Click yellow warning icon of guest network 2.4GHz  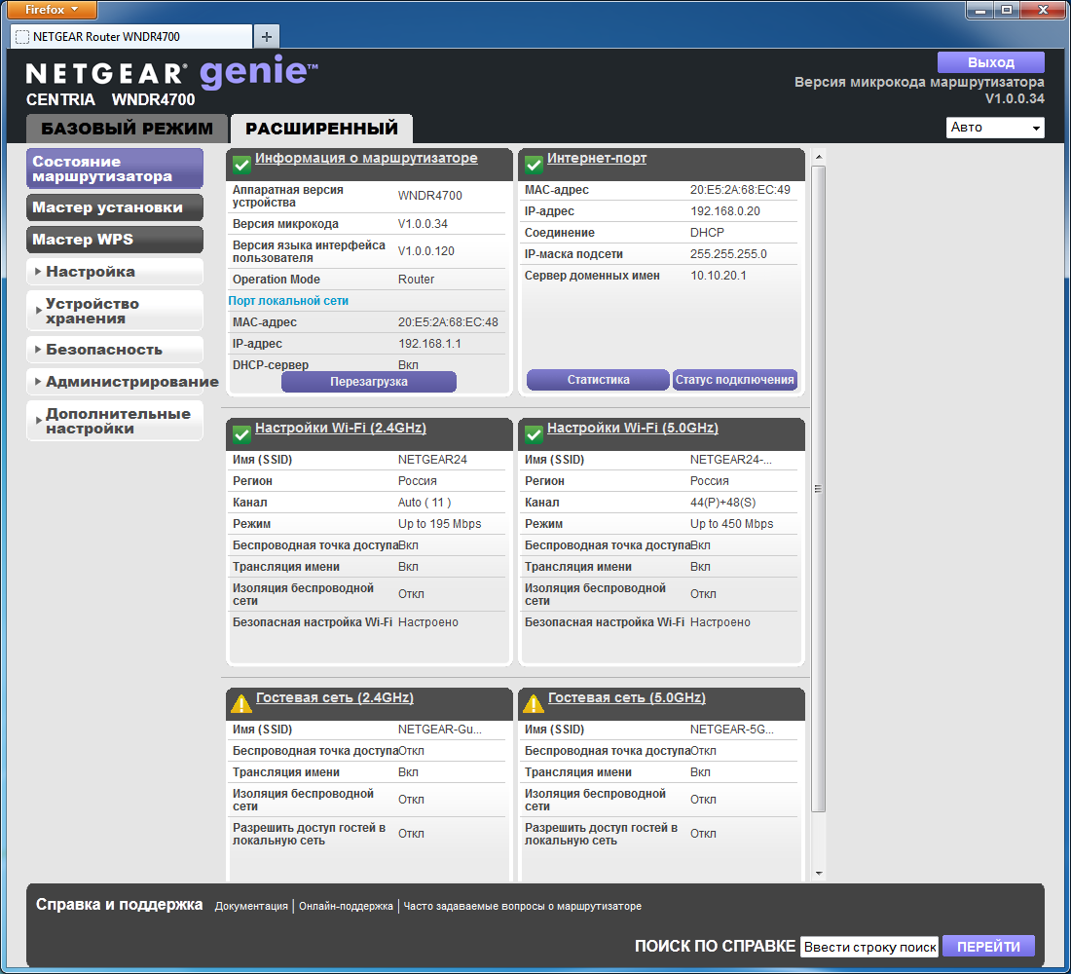tap(241, 703)
